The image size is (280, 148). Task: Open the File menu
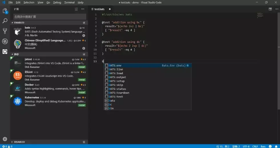click(11, 3)
